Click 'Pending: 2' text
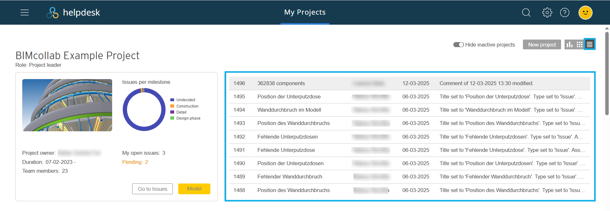 [x=135, y=162]
